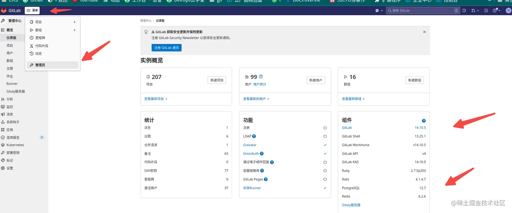
Task: Open 主题 in the sidebar
Action: (x=9, y=68)
